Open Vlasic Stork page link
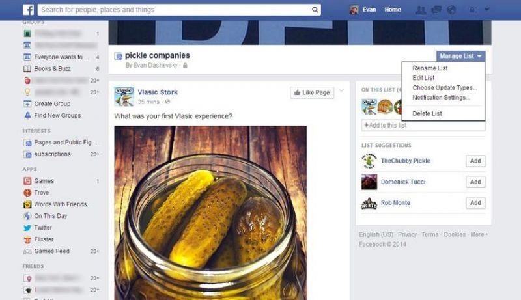The image size is (521, 300). [158, 92]
